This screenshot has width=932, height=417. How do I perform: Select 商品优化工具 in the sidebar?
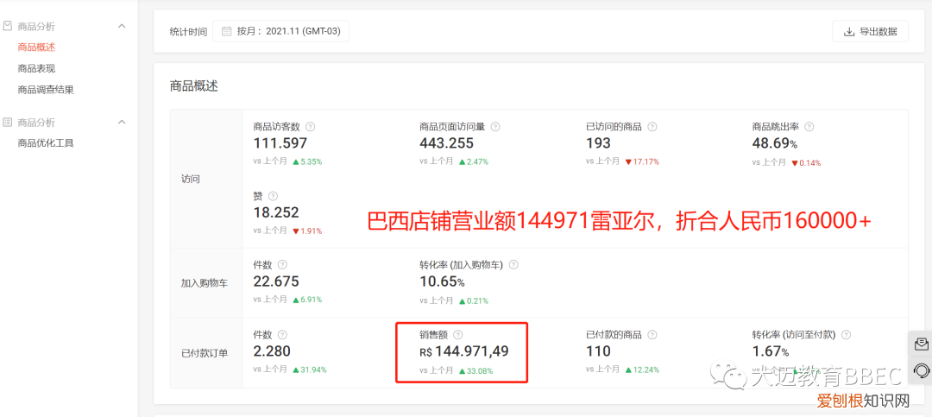[46, 142]
